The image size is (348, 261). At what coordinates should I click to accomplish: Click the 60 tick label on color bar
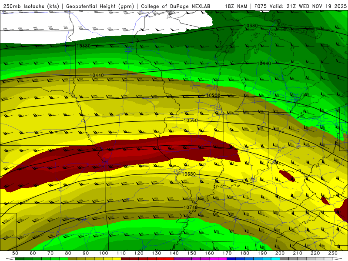[33, 253]
